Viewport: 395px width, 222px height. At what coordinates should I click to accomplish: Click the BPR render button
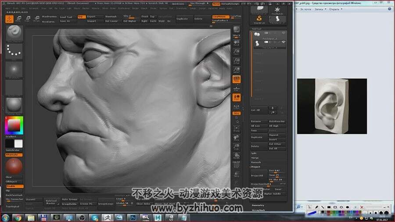(236, 29)
